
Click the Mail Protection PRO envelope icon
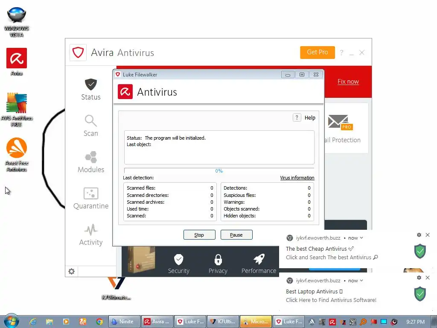point(340,122)
